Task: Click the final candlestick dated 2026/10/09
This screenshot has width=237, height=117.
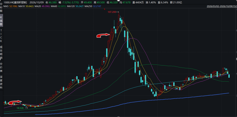Action: pos(229,76)
